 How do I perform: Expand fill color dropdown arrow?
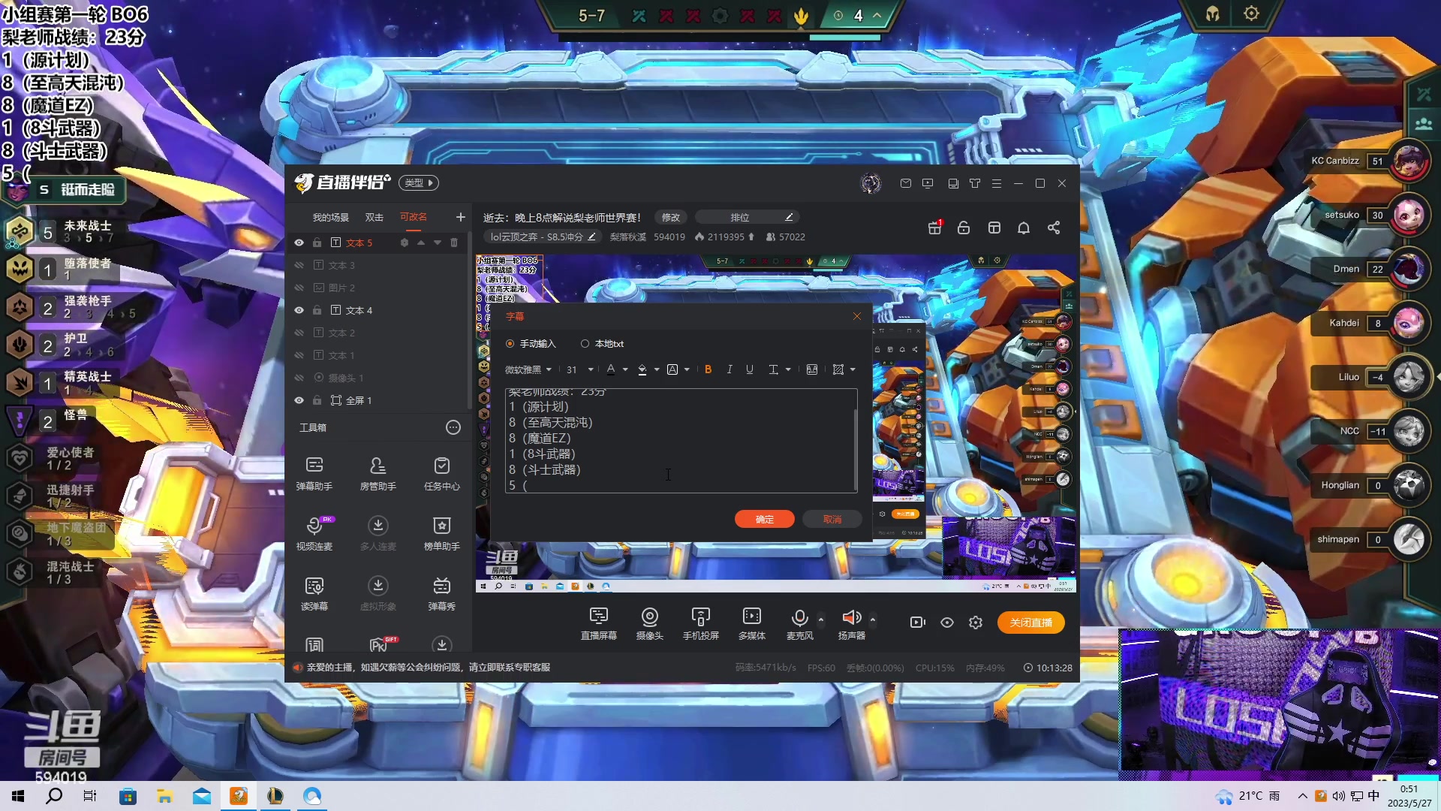(x=657, y=369)
